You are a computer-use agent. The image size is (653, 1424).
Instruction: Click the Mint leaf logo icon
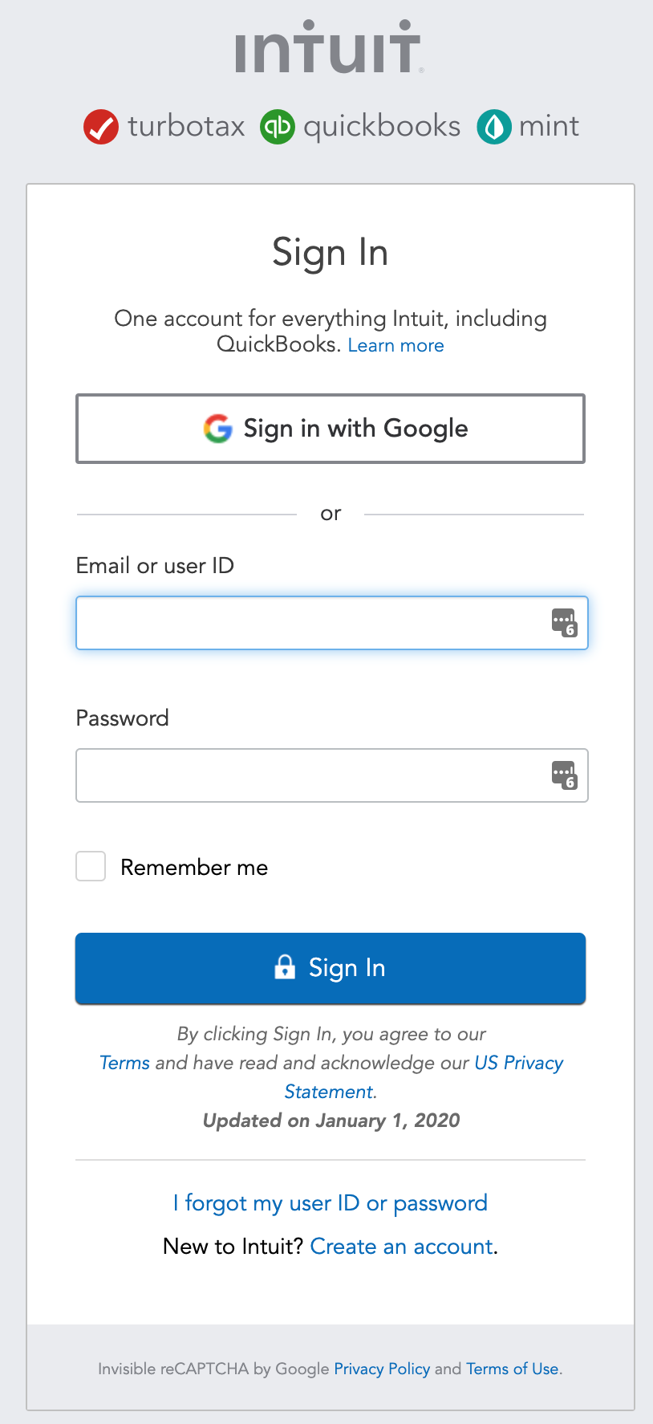coord(494,127)
